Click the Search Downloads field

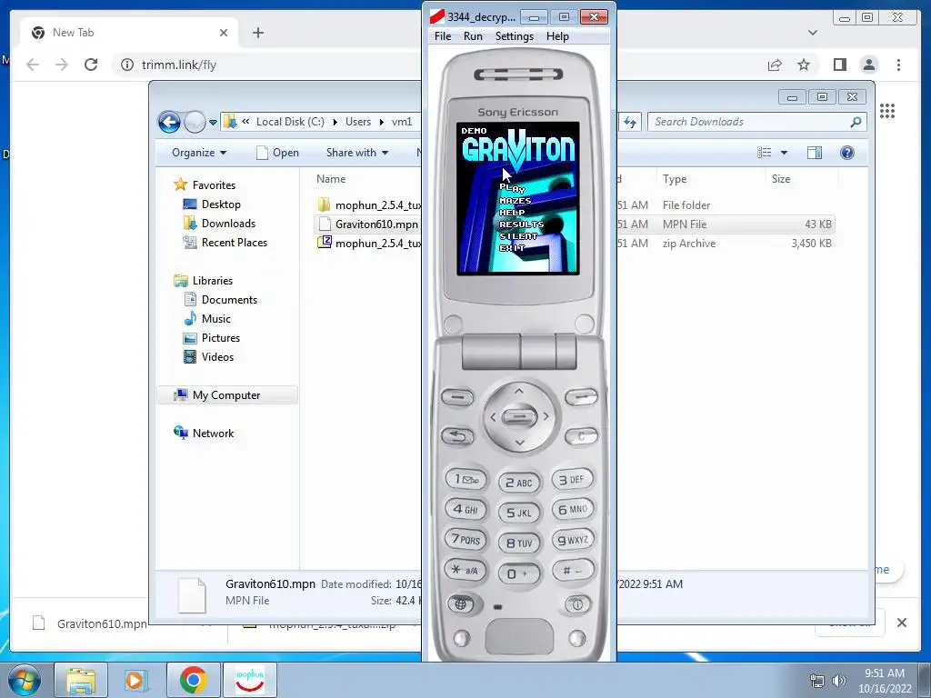point(757,122)
